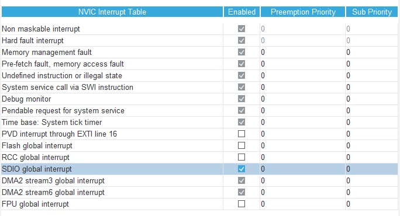400x216 pixels.
Task: Click the Sub Priority column header
Action: (x=372, y=12)
